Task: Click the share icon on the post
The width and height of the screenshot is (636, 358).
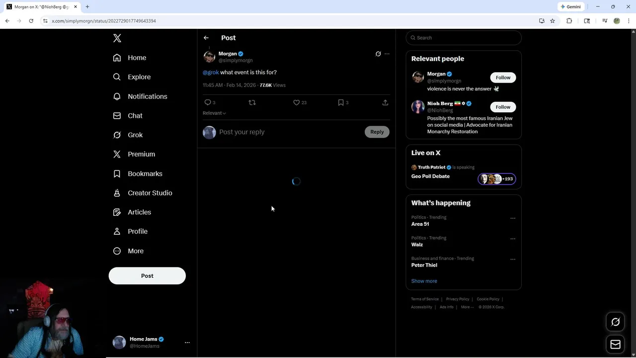Action: [x=385, y=102]
